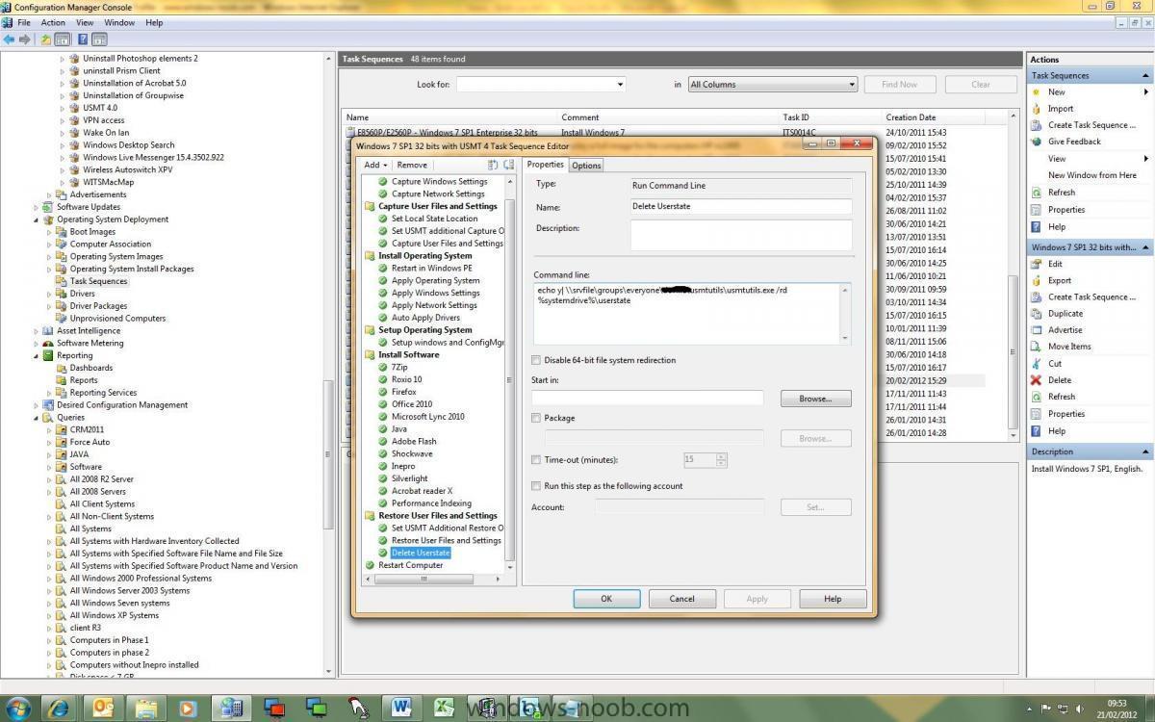Image resolution: width=1155 pixels, height=722 pixels.
Task: Open Internet Explorer from the taskbar
Action: pyautogui.click(x=58, y=708)
